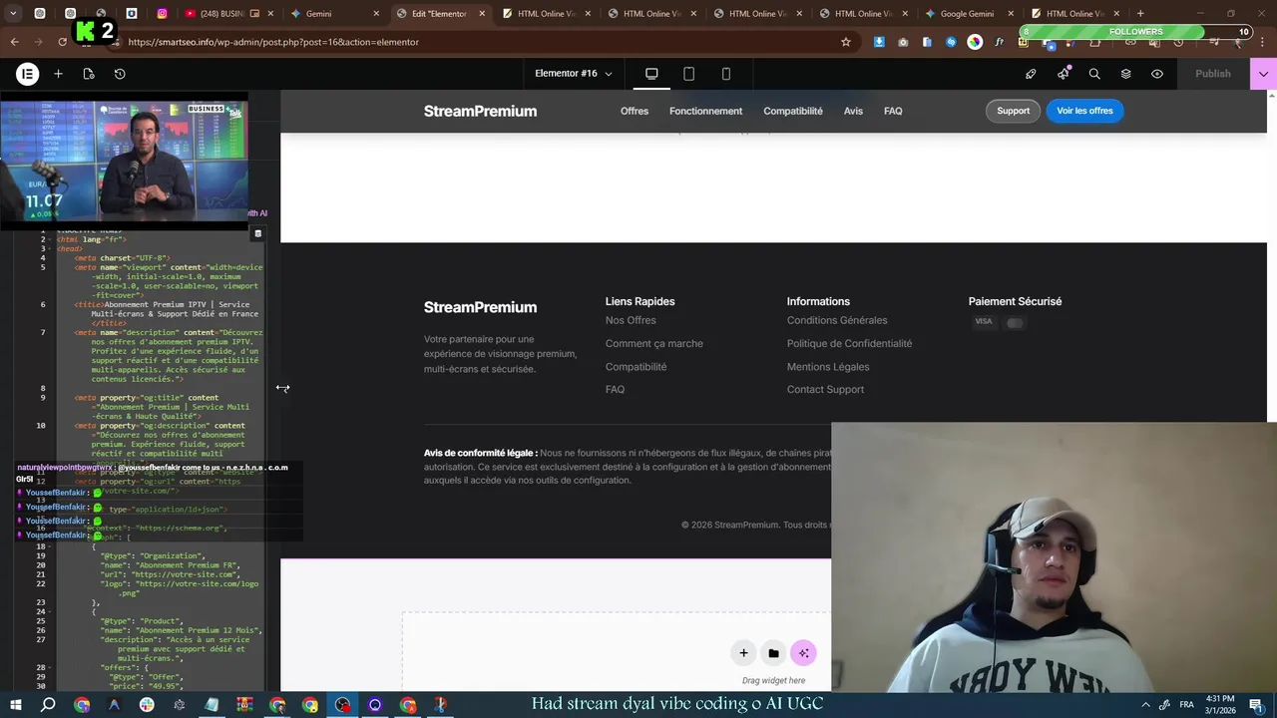Open WinRAR from the taskbar
The image size is (1277, 718).
coord(244,705)
